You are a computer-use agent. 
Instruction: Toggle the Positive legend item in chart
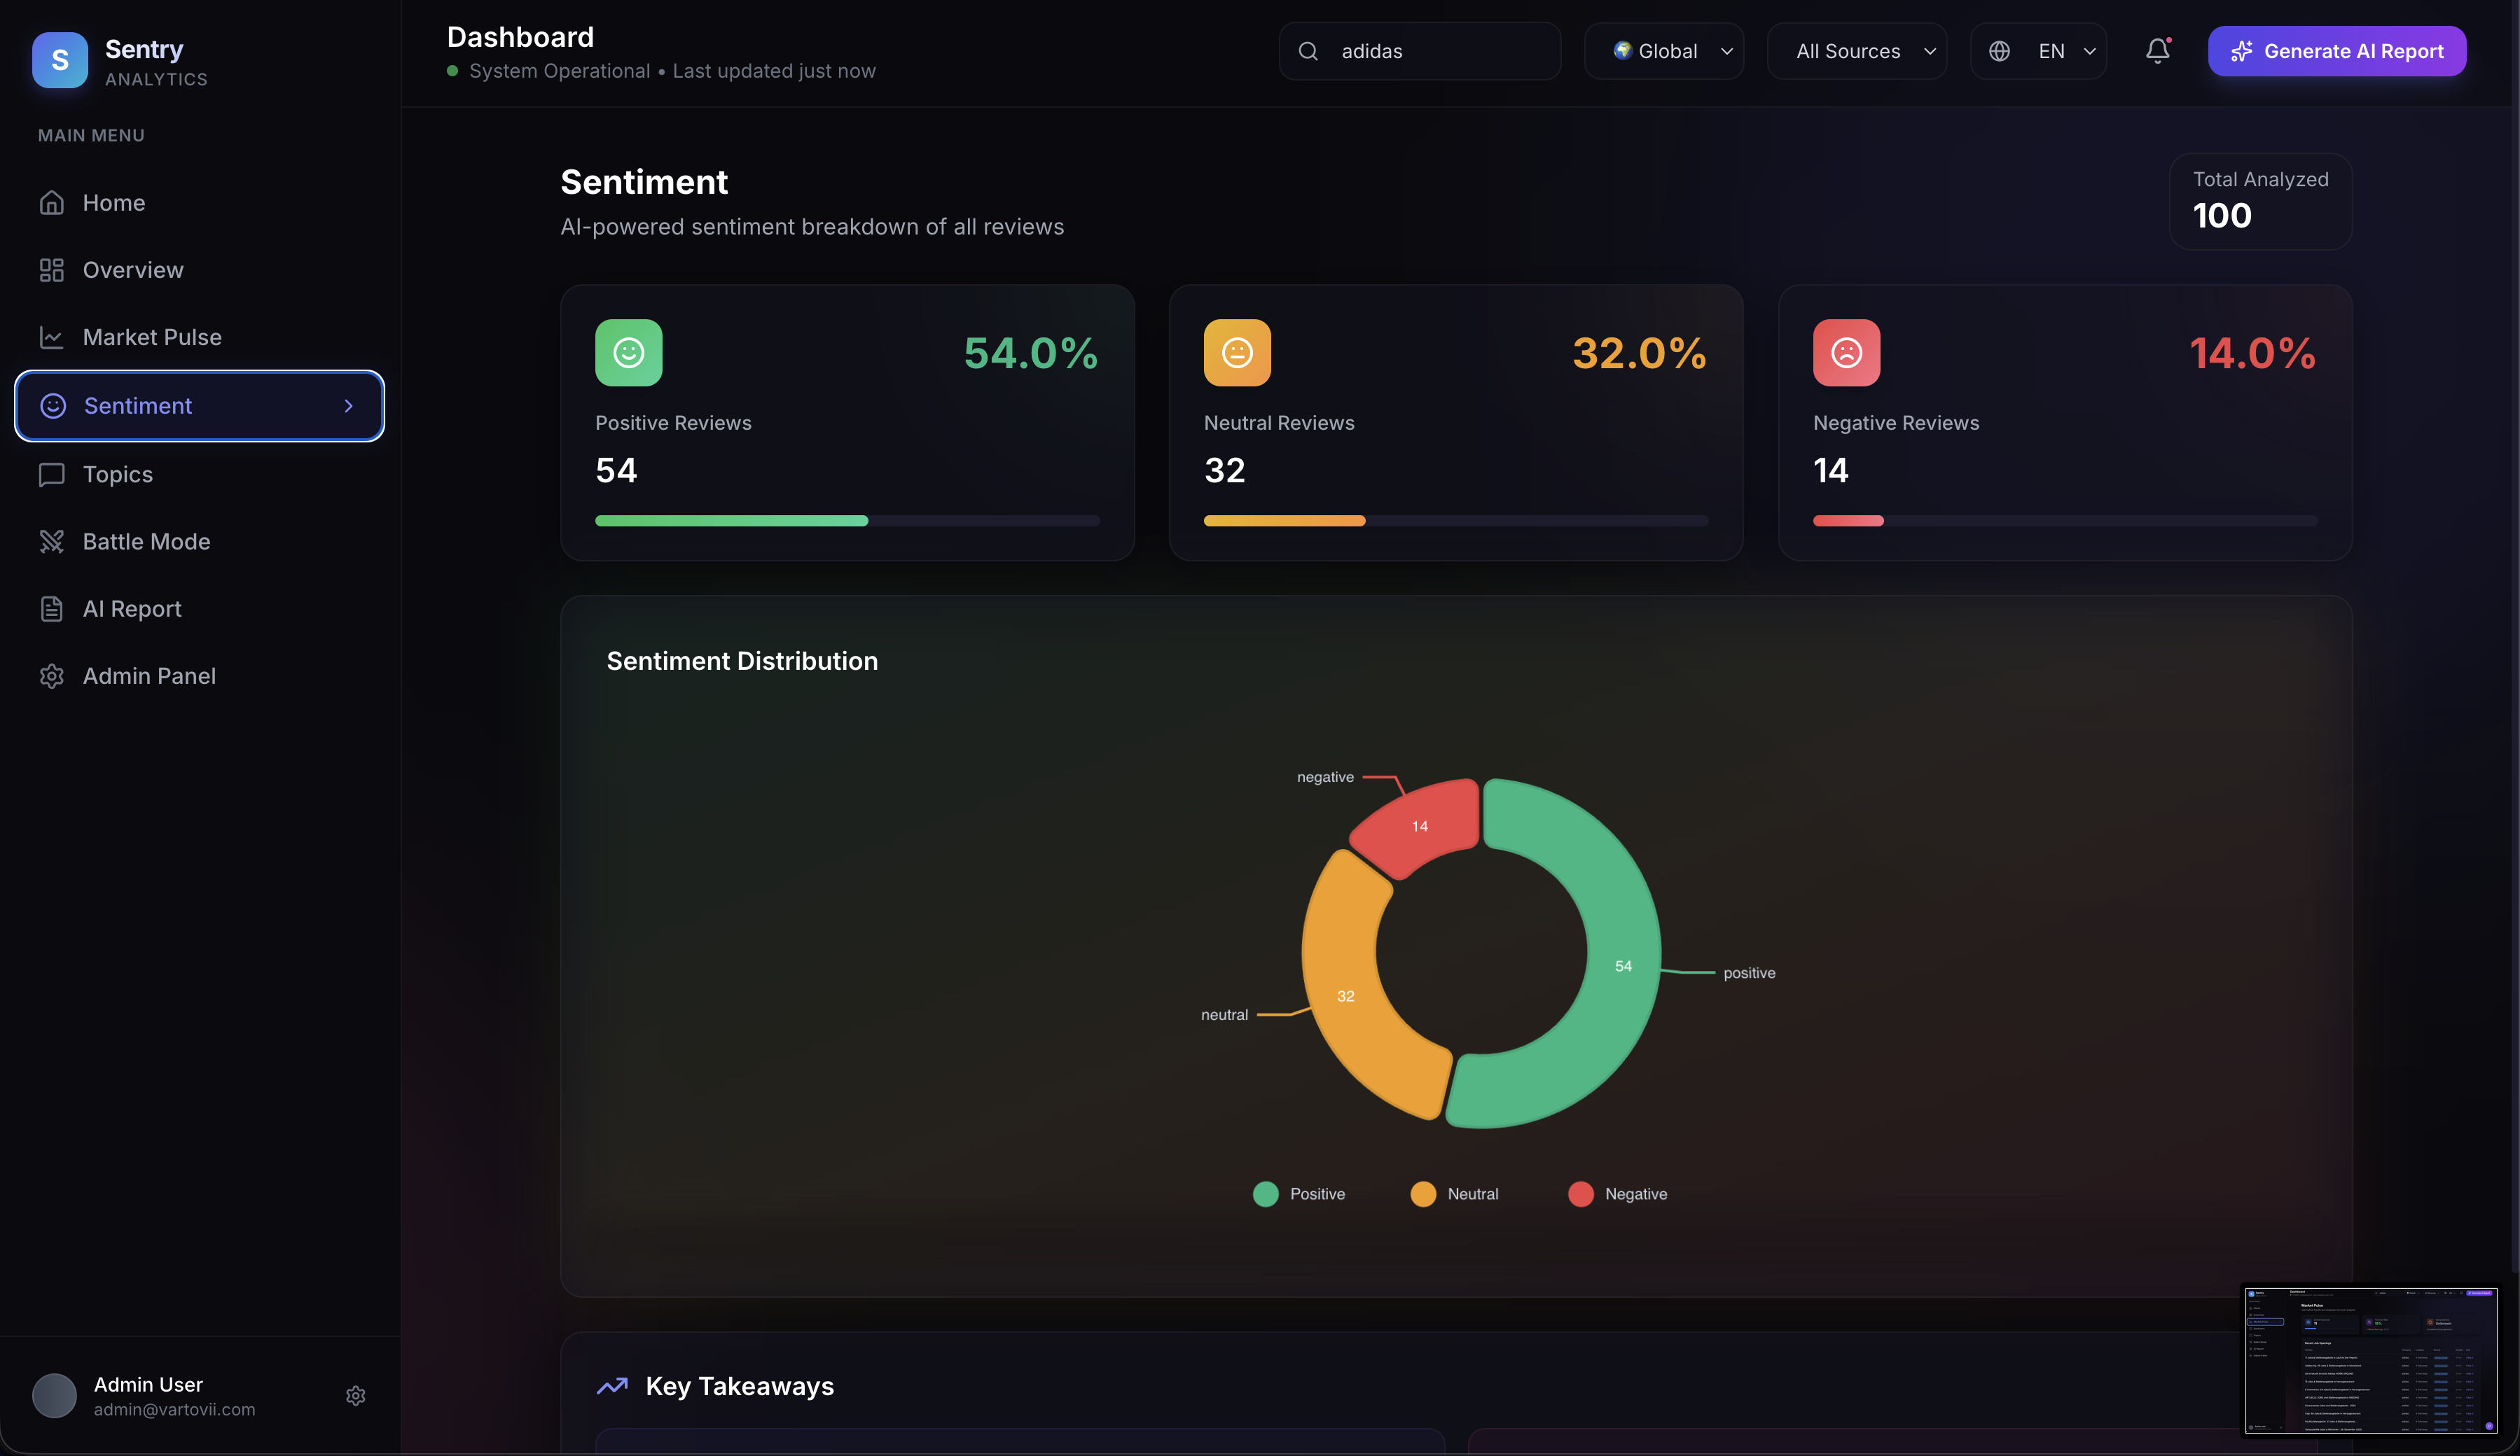(x=1299, y=1194)
